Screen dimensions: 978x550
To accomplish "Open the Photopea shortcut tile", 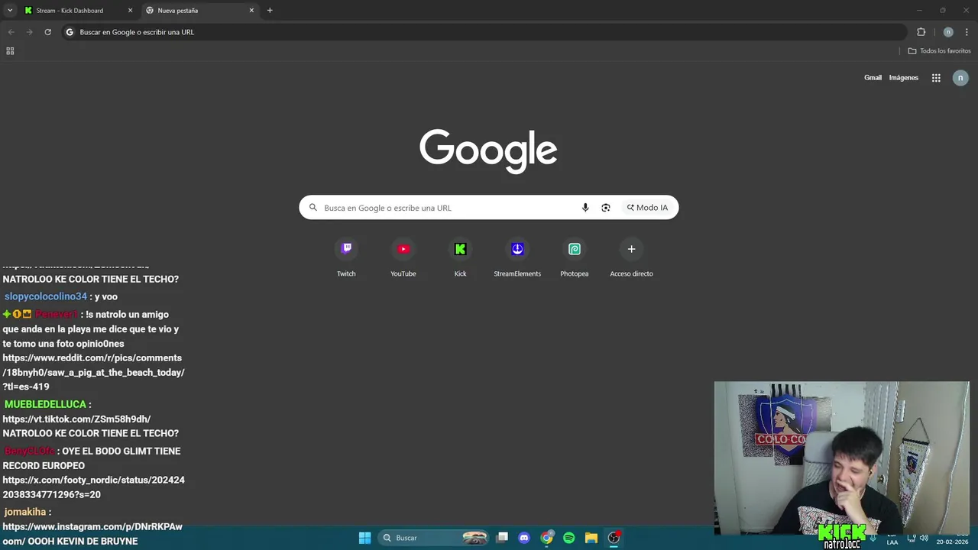I will tap(575, 258).
